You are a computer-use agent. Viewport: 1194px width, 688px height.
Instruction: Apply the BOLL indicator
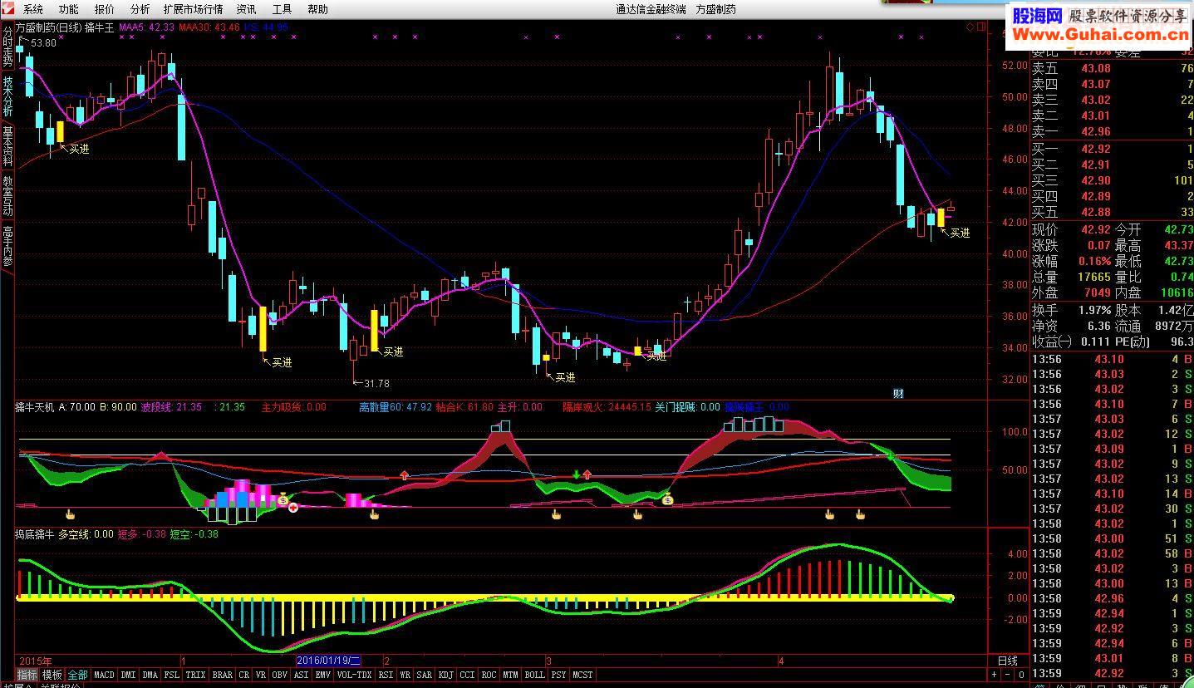tap(535, 675)
